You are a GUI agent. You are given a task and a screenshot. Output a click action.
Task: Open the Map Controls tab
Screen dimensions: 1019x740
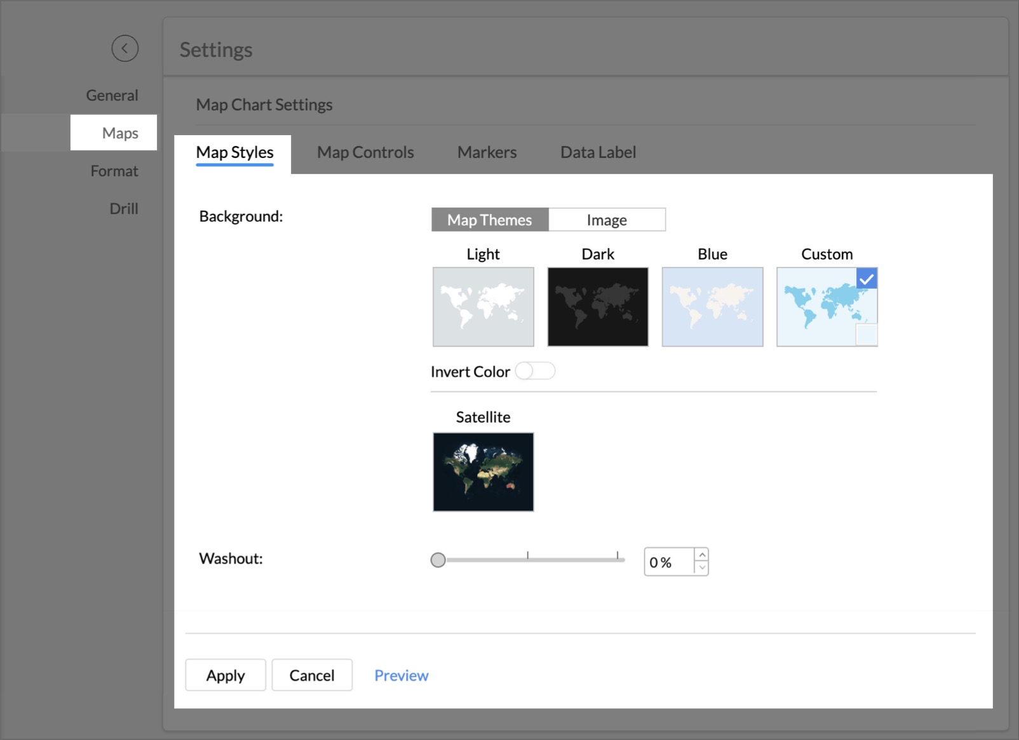365,152
